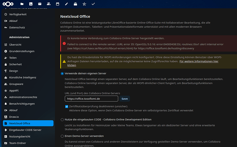Click the gear icon beside Grundeinstellungen
237x147 pixels.
pos(5,51)
